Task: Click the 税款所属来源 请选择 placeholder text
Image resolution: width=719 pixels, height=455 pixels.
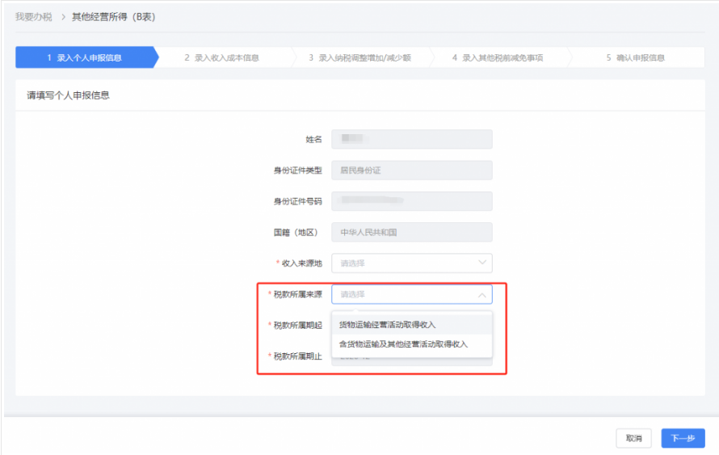Action: 353,295
